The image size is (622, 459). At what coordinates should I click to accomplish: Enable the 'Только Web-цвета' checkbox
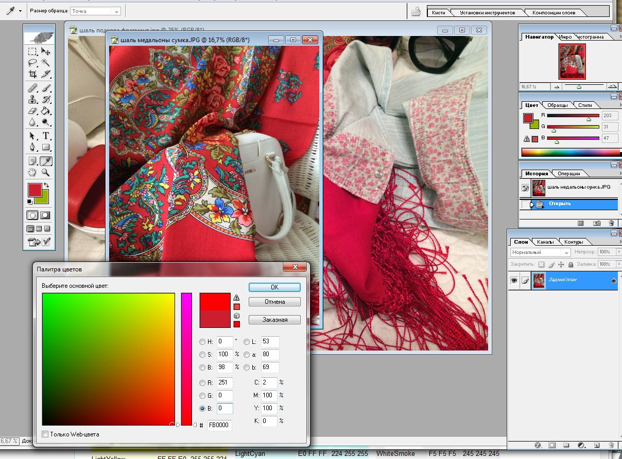pyautogui.click(x=45, y=434)
